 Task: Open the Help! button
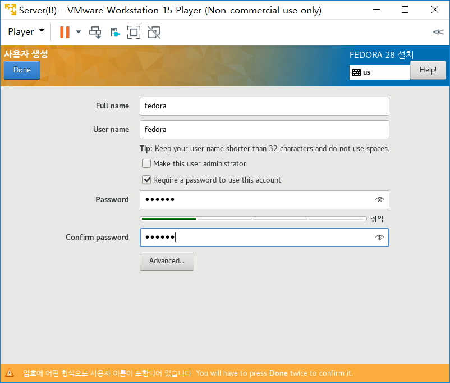pos(428,70)
